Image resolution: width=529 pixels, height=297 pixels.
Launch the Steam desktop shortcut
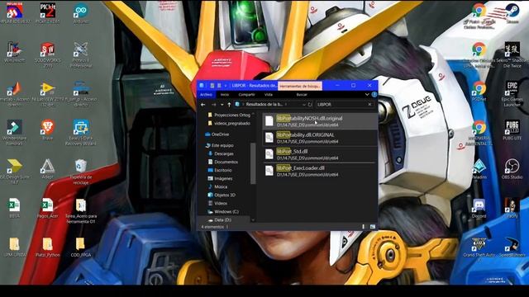[512, 13]
